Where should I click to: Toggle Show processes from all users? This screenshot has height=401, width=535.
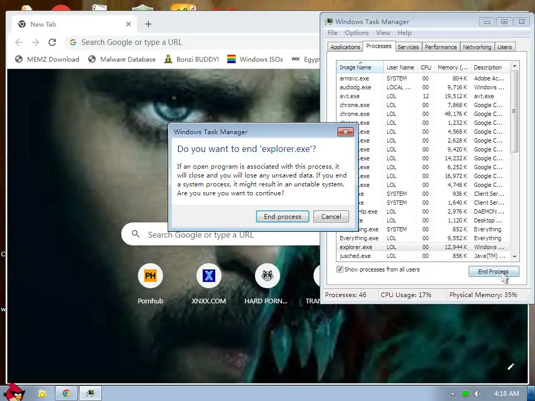tap(340, 269)
